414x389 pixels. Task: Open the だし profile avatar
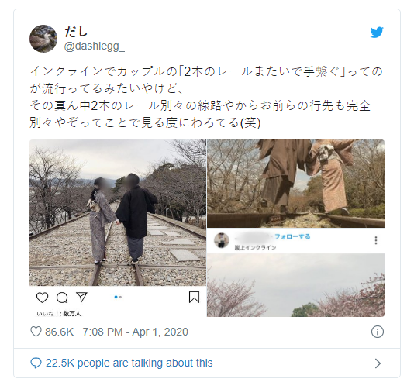(43, 39)
